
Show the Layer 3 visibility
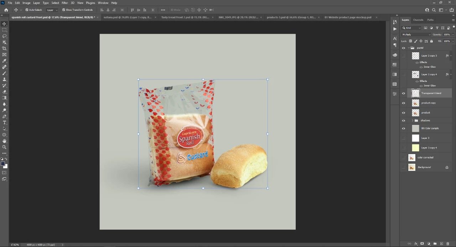pyautogui.click(x=404, y=138)
